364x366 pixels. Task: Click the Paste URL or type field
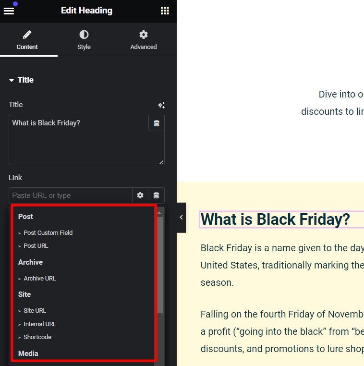pyautogui.click(x=71, y=195)
